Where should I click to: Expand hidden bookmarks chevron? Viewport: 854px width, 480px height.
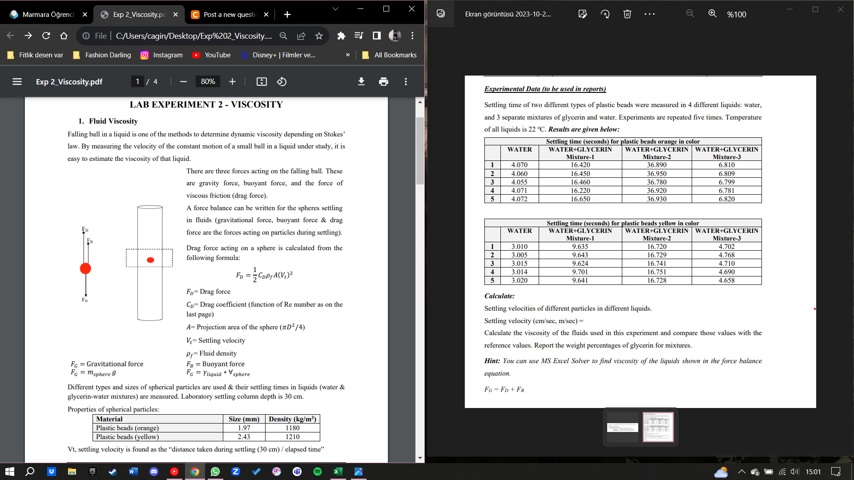click(x=347, y=55)
